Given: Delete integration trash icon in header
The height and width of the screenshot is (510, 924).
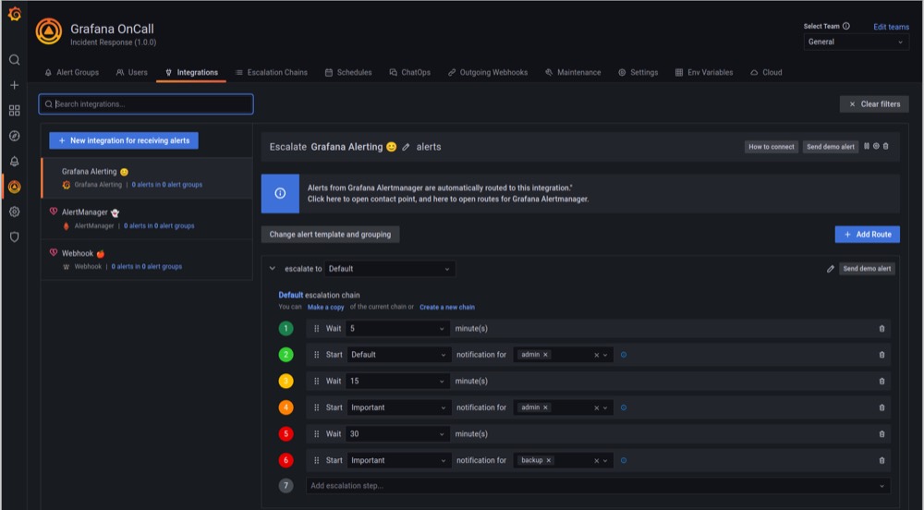Looking at the screenshot, I should [x=886, y=146].
